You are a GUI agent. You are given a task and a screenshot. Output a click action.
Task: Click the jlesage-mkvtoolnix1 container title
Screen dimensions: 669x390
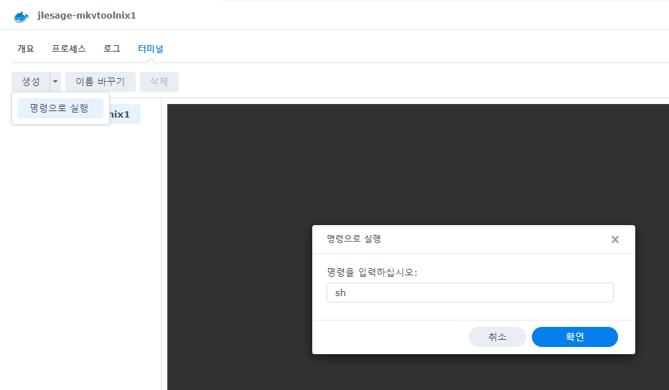[x=87, y=16]
